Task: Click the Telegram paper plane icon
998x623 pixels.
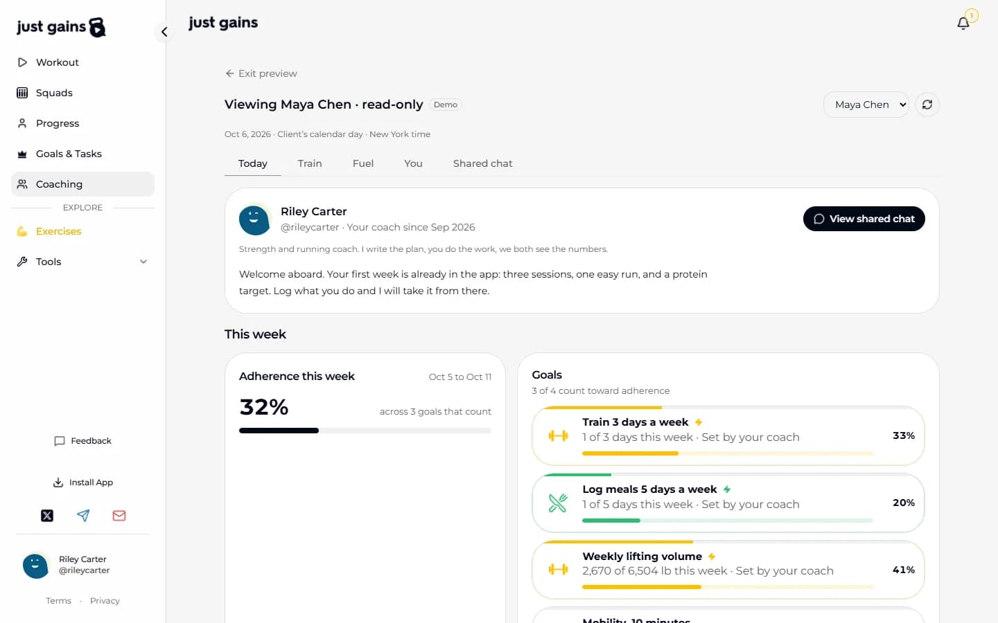Action: pos(83,516)
